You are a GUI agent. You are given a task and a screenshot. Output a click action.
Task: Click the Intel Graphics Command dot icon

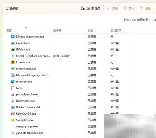coord(13,56)
